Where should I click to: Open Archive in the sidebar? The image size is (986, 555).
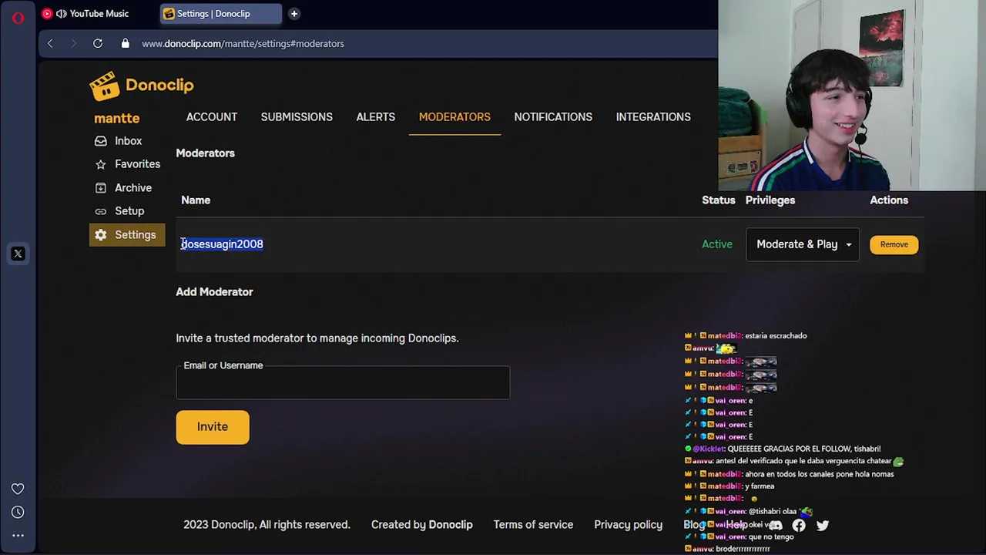click(133, 188)
